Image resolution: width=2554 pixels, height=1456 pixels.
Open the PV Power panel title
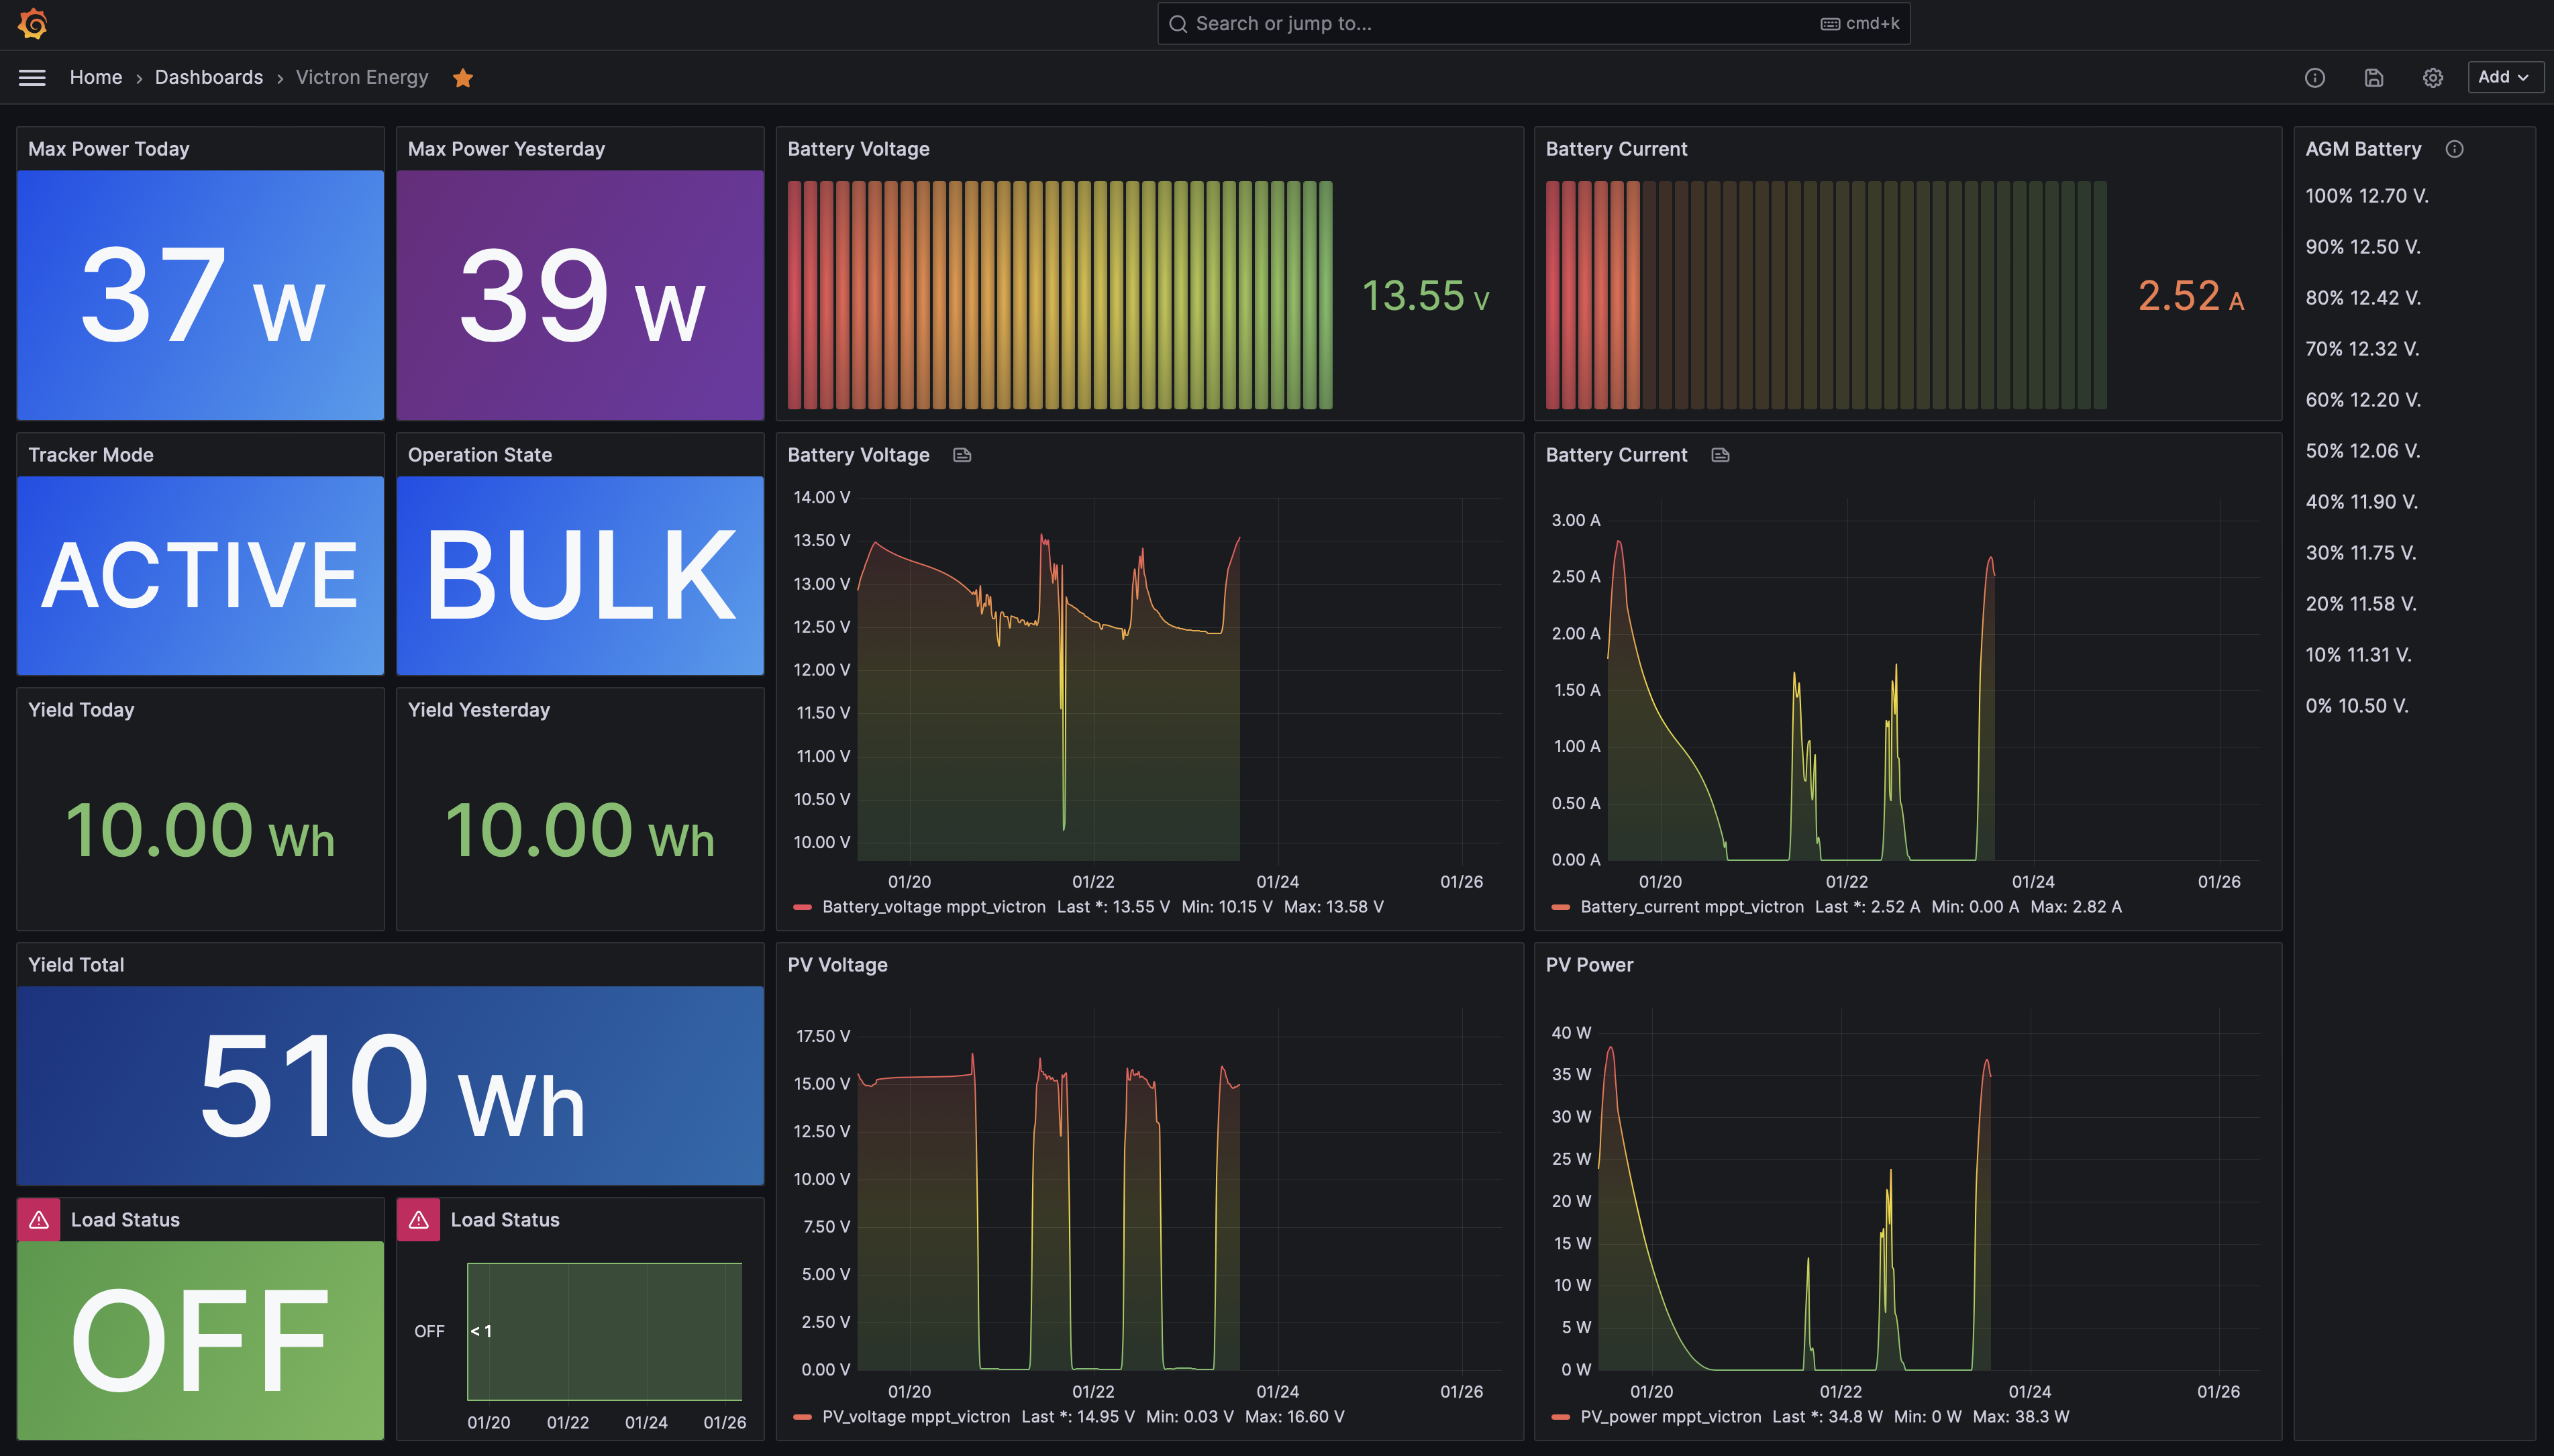(1590, 965)
